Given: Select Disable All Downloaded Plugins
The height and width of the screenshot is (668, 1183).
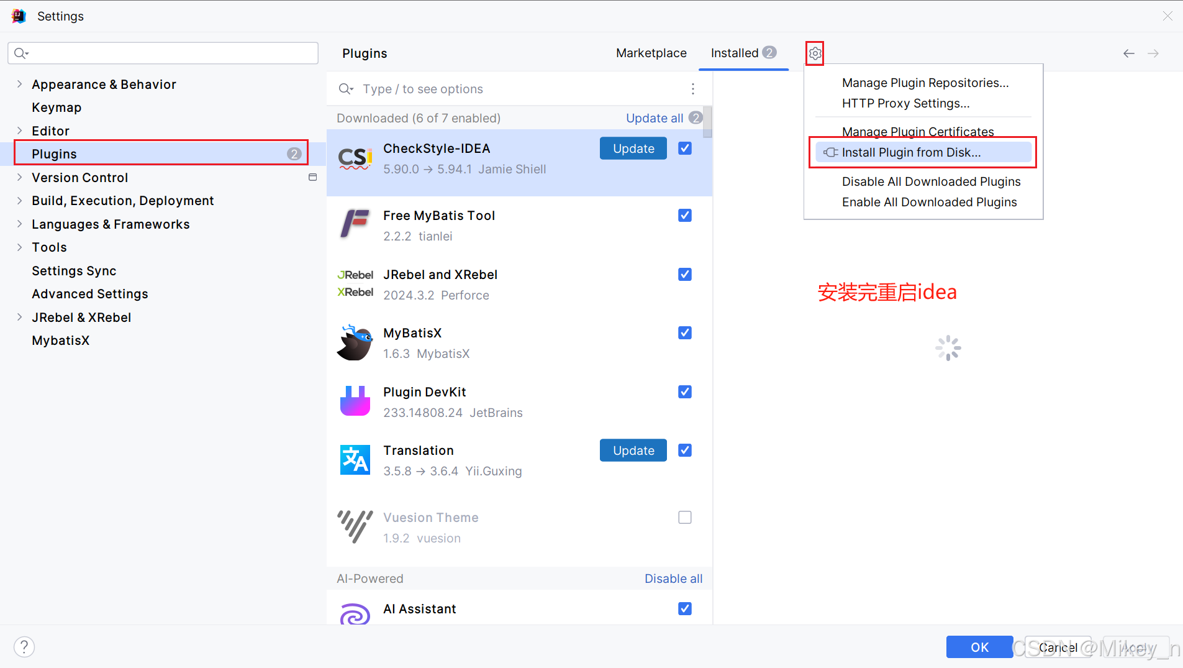Looking at the screenshot, I should (931, 181).
